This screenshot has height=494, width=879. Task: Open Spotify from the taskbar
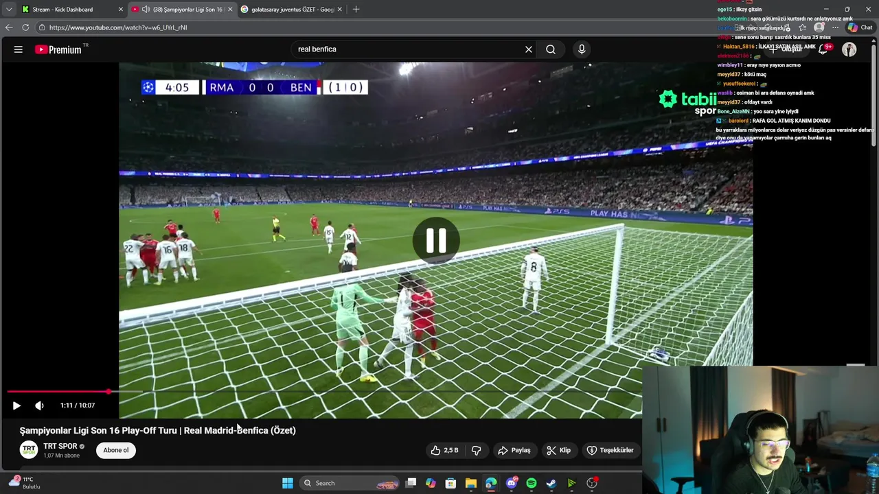click(532, 483)
